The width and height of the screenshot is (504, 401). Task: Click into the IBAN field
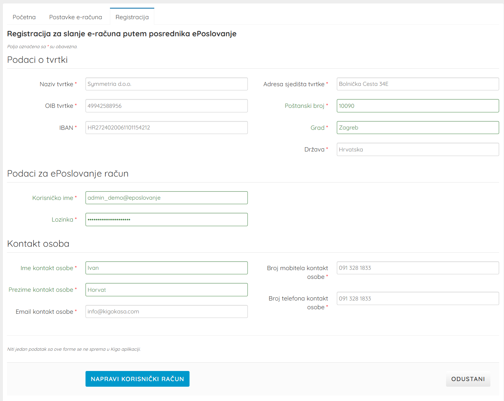(x=166, y=128)
